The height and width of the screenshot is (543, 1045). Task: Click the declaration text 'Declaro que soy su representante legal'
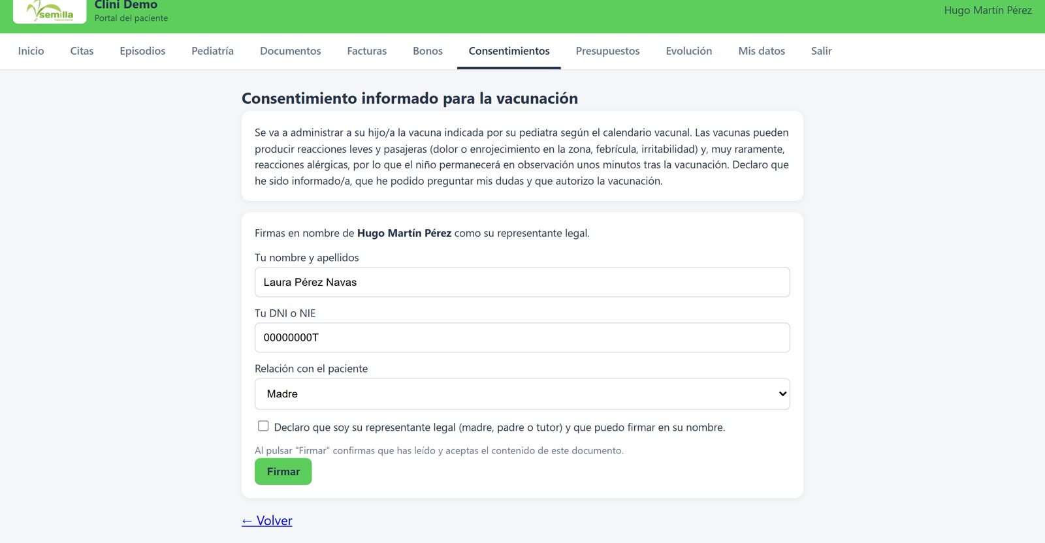[x=500, y=427]
